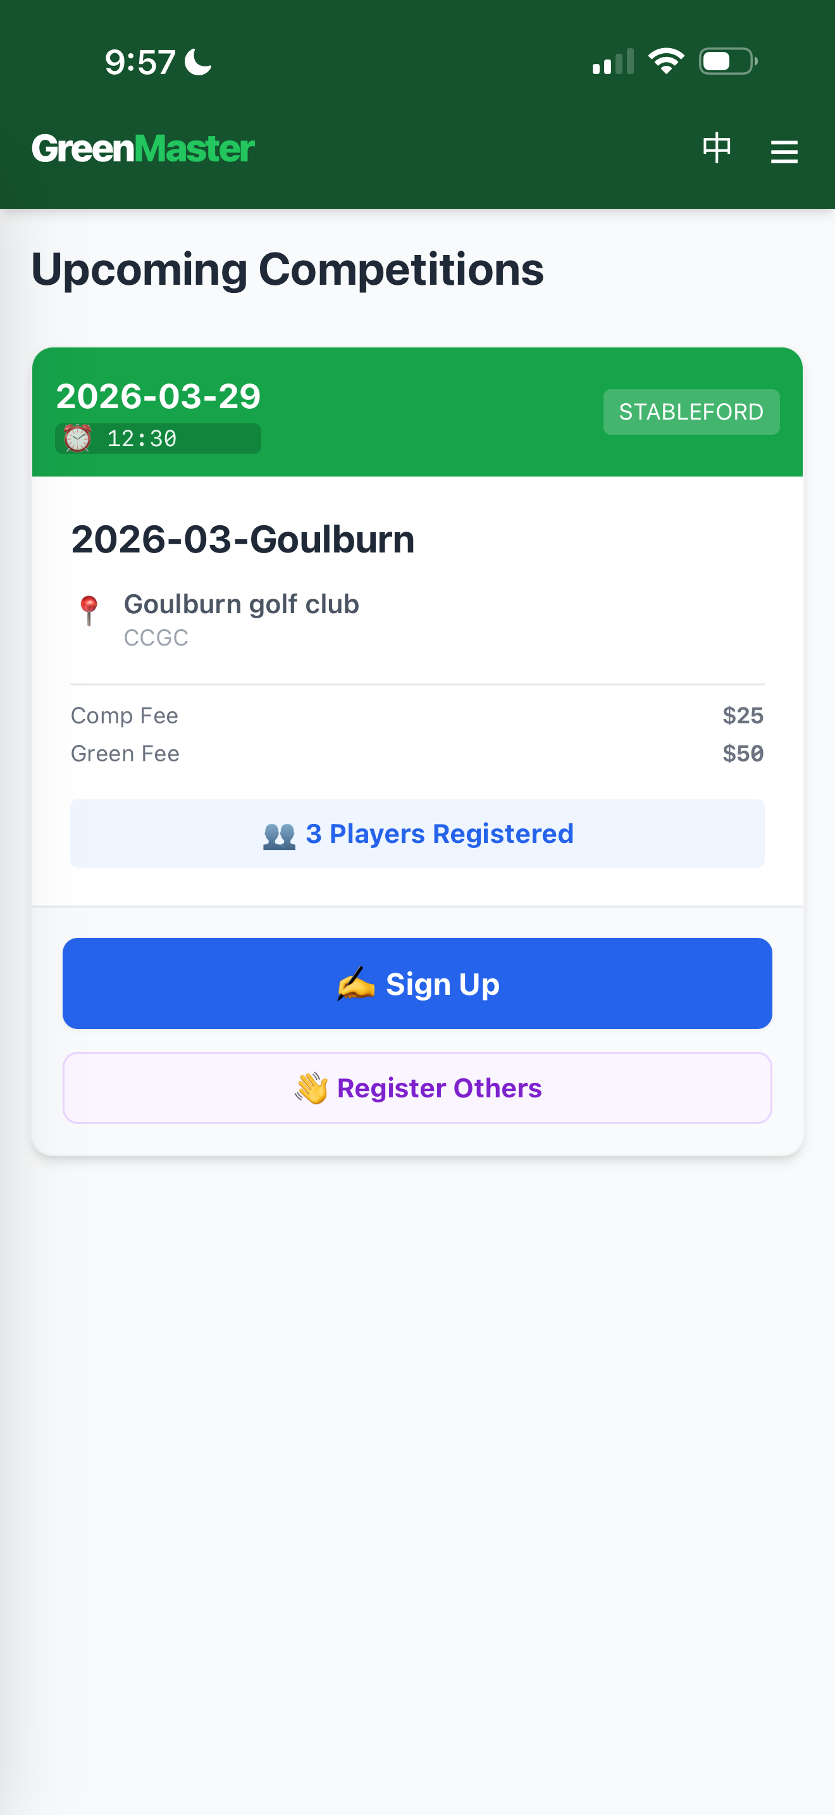Click the waving hand emoji

(x=311, y=1088)
